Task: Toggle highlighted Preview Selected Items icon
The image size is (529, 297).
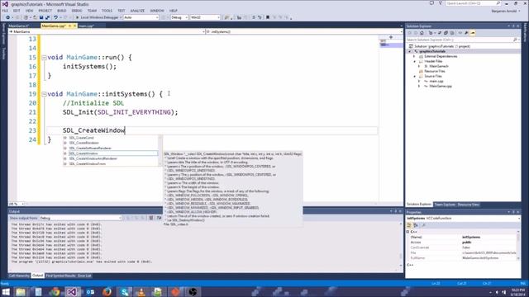Action: click(473, 33)
